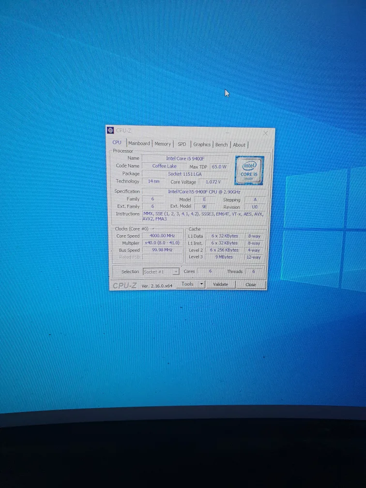The width and height of the screenshot is (366, 488).
Task: Click the Level 3 9 MBytes value
Action: point(224,257)
